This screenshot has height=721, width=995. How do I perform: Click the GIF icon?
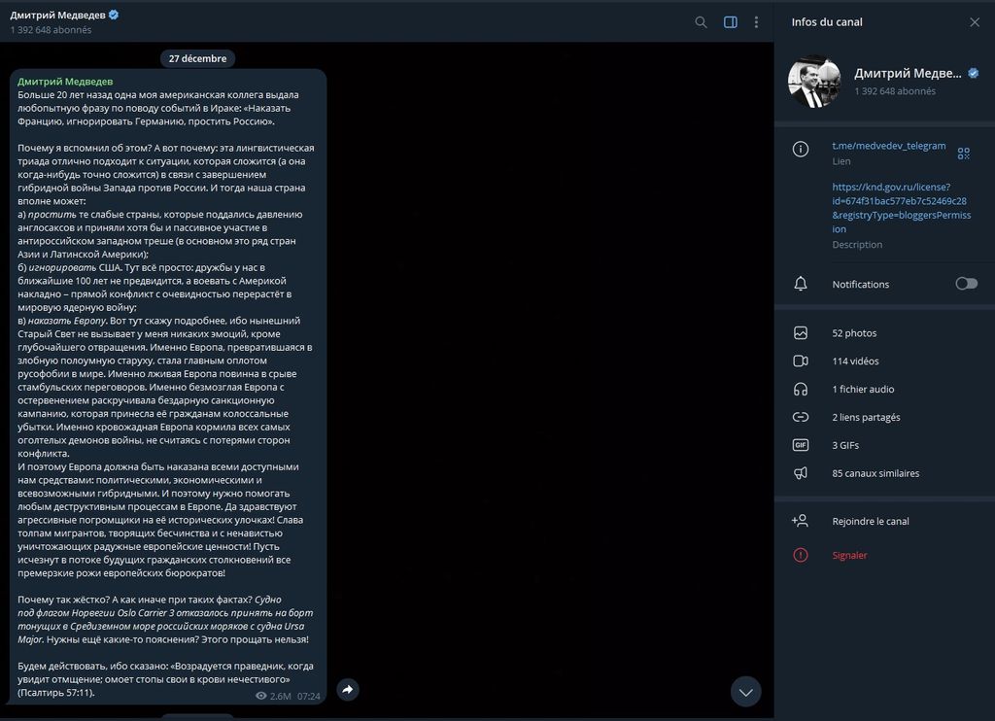[801, 445]
